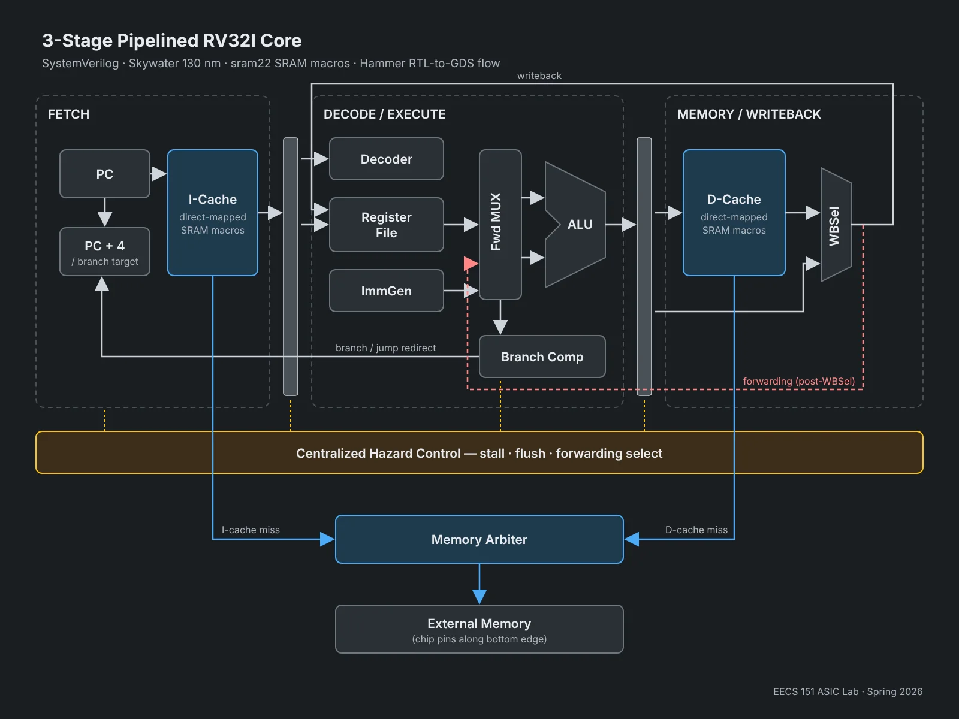Screen dimensions: 959x719
Task: Click the arrowhead from Register File to Fwd MUX
Action: pos(471,225)
